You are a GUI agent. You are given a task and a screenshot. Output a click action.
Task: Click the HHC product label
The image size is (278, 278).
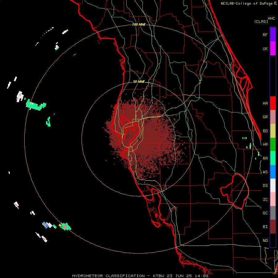pos(271,19)
